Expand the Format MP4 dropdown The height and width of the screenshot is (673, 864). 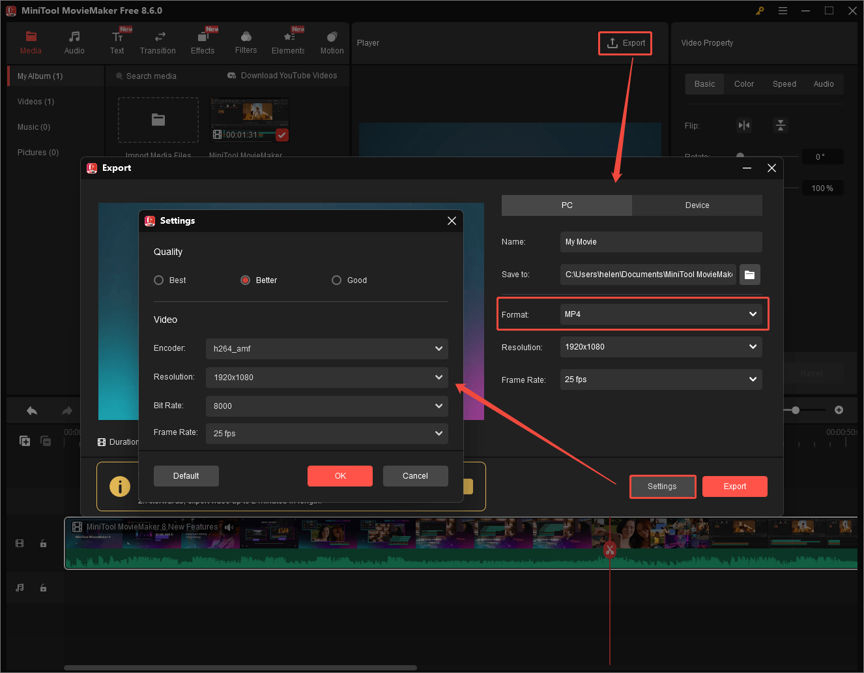(661, 314)
